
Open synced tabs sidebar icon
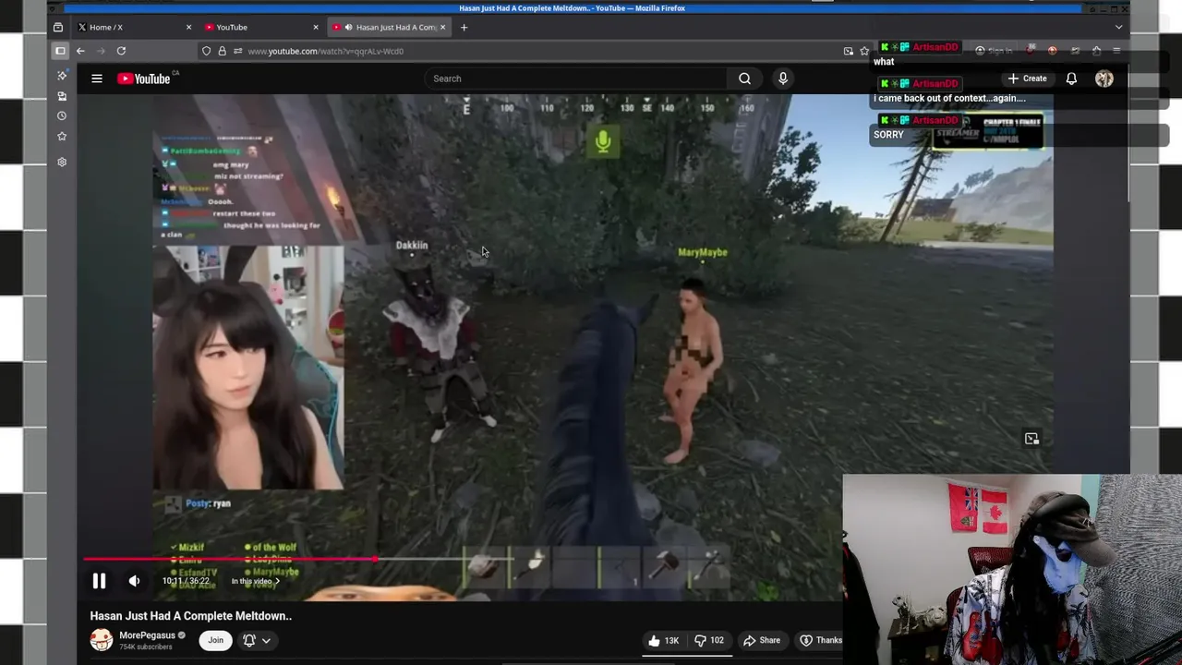(62, 96)
